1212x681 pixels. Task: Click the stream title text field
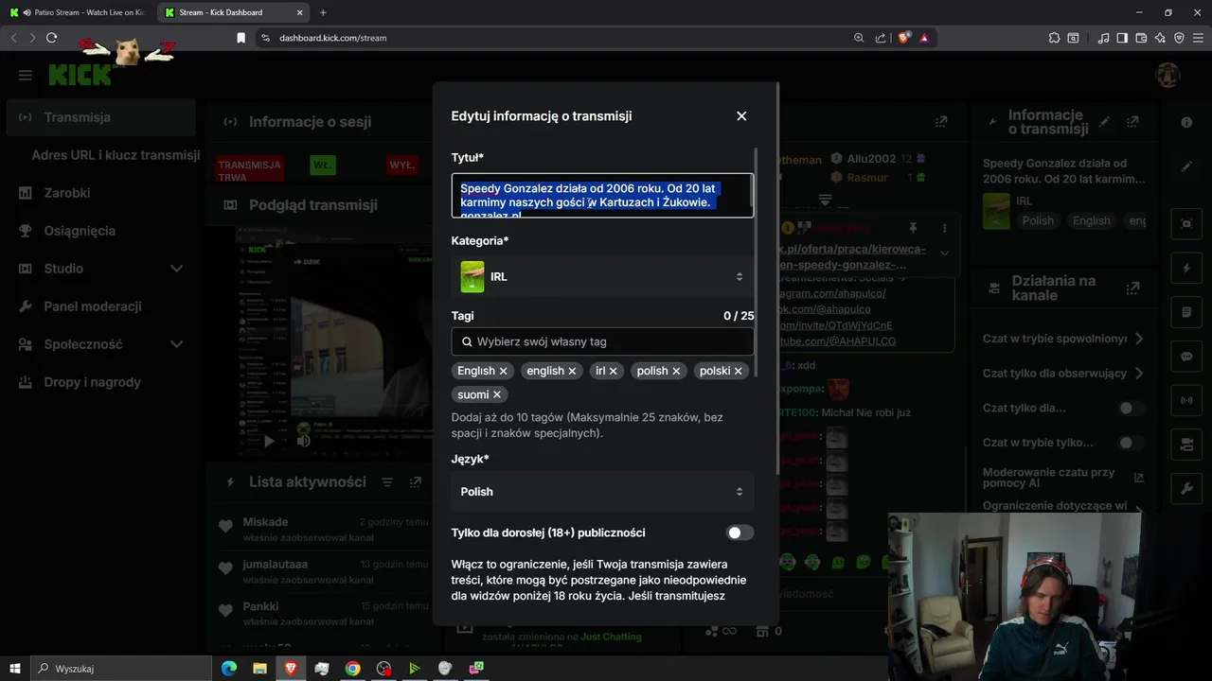602,195
